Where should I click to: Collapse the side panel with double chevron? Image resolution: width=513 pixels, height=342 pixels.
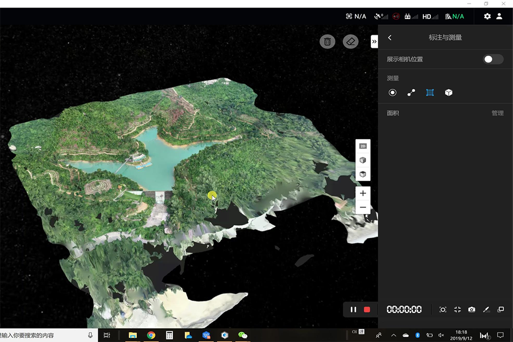coord(374,42)
